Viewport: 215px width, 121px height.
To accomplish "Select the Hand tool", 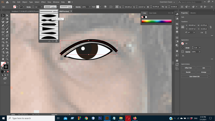I will pos(3,59).
